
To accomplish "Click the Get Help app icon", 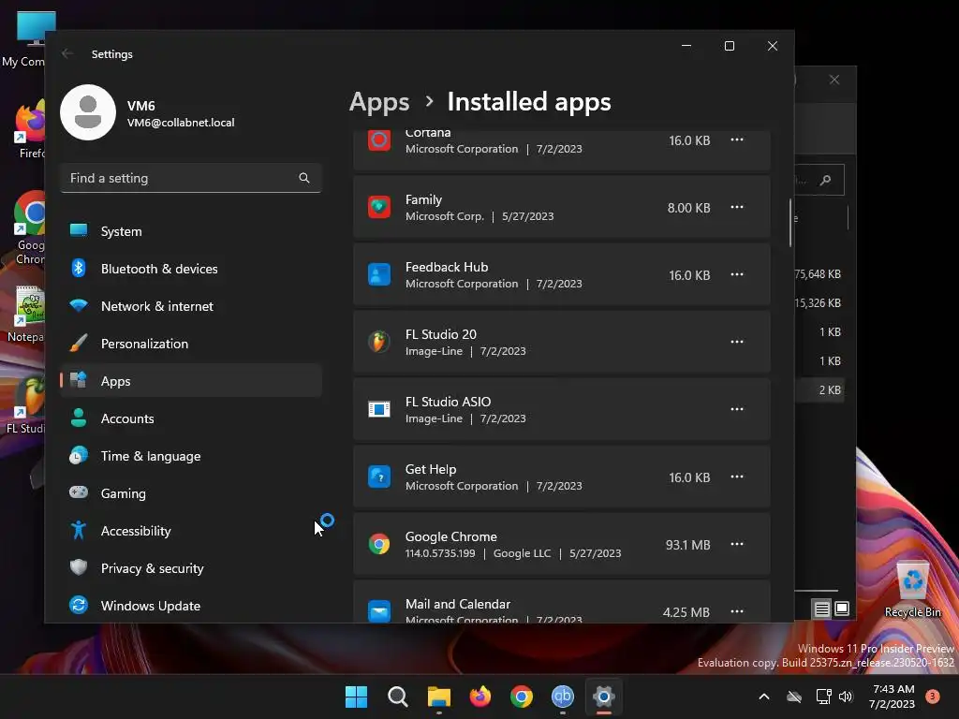I will 379,477.
